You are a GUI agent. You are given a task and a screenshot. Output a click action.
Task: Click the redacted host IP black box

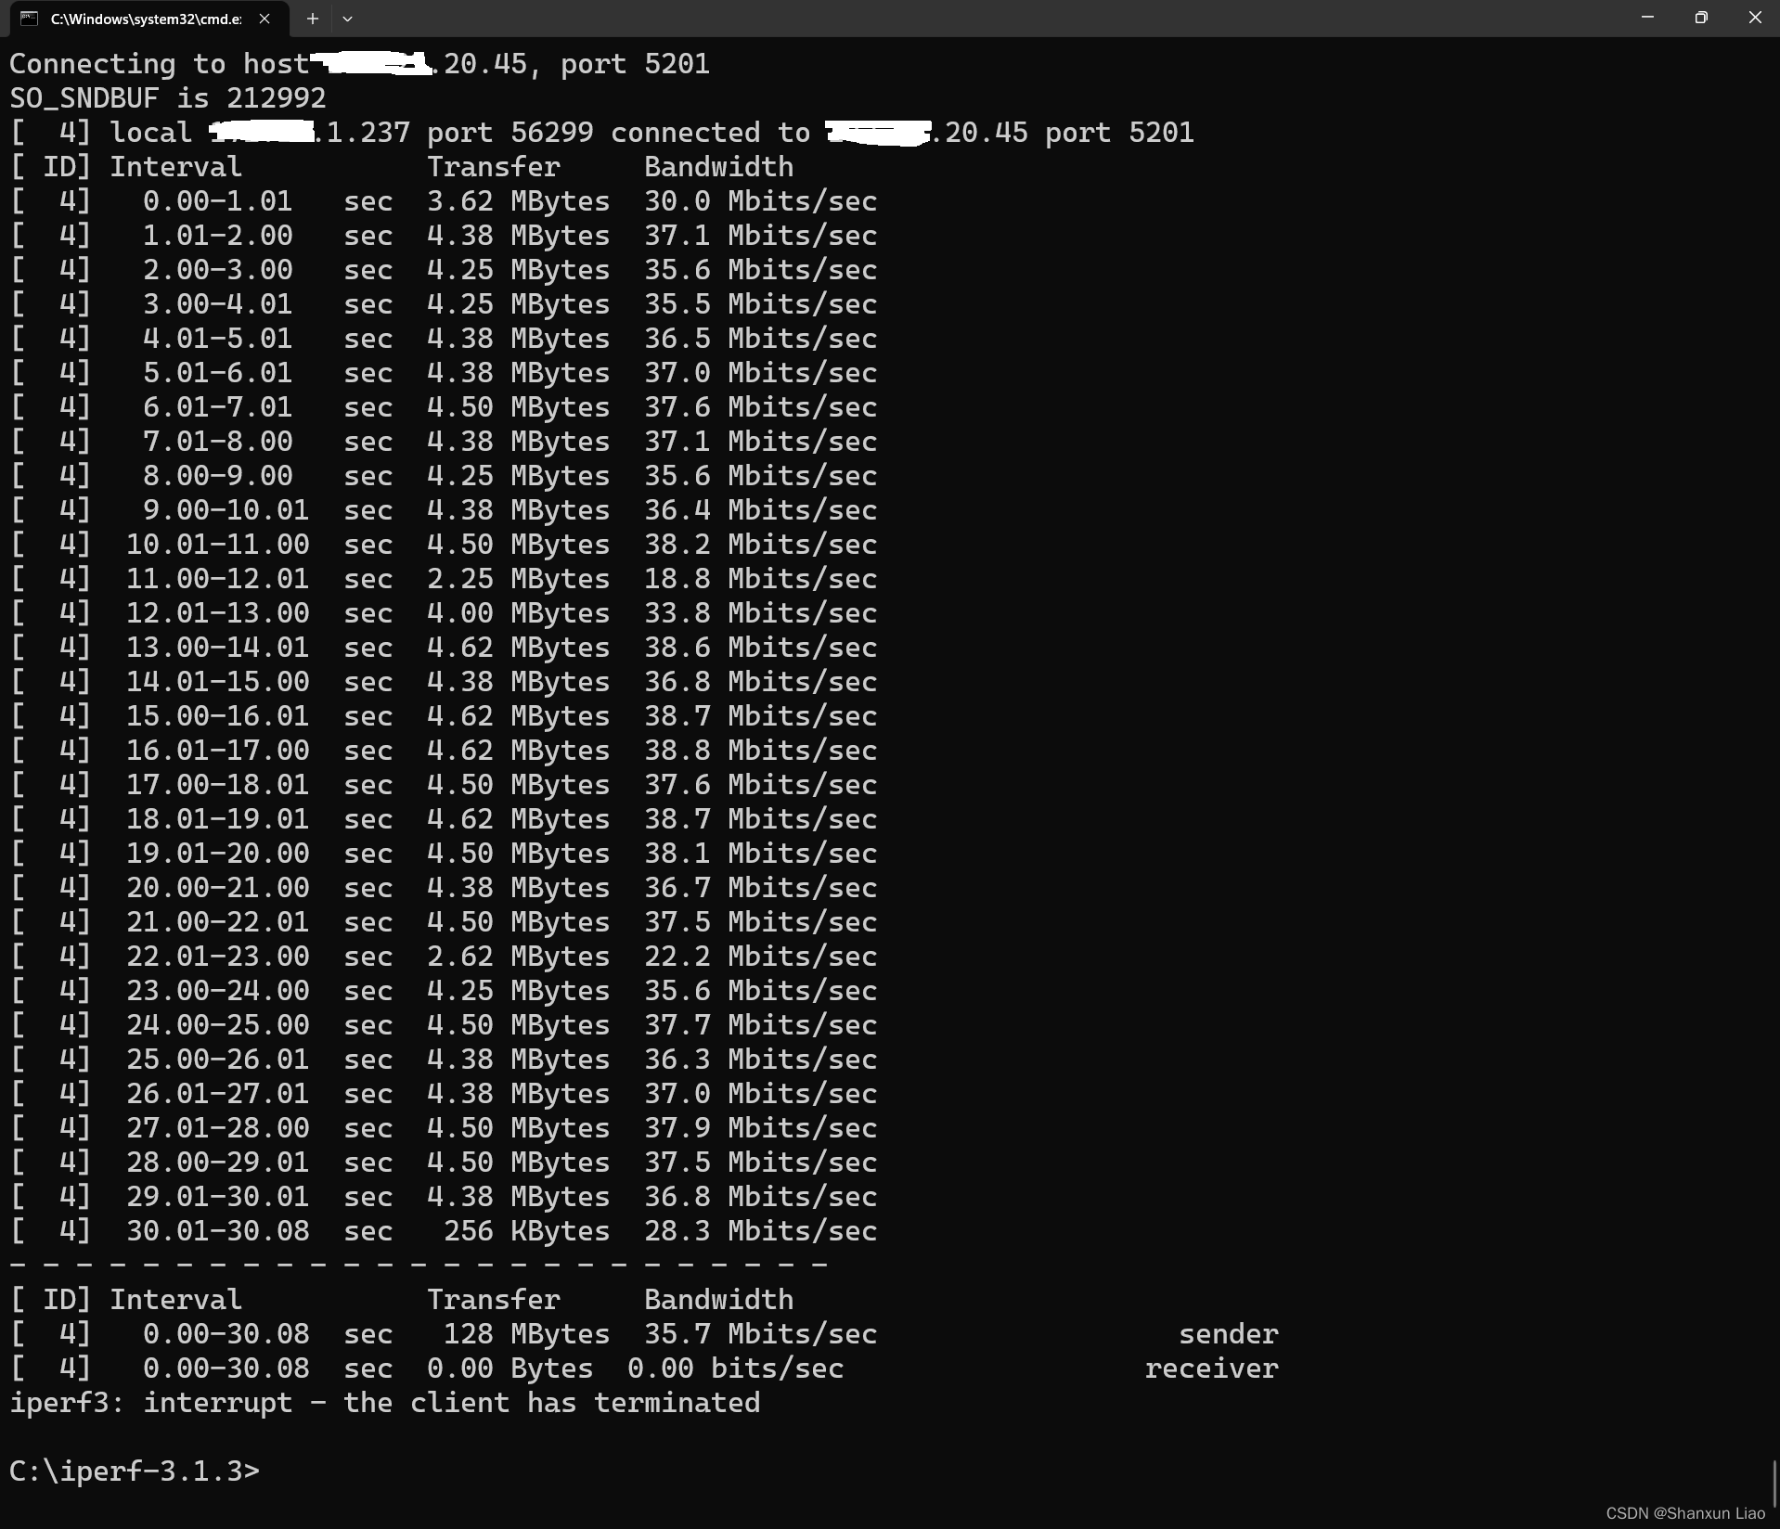371,63
